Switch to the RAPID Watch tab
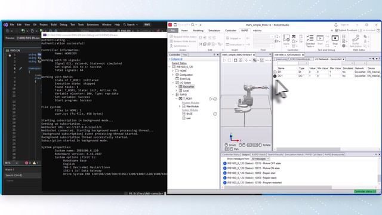382x215 pixels. [x=258, y=155]
